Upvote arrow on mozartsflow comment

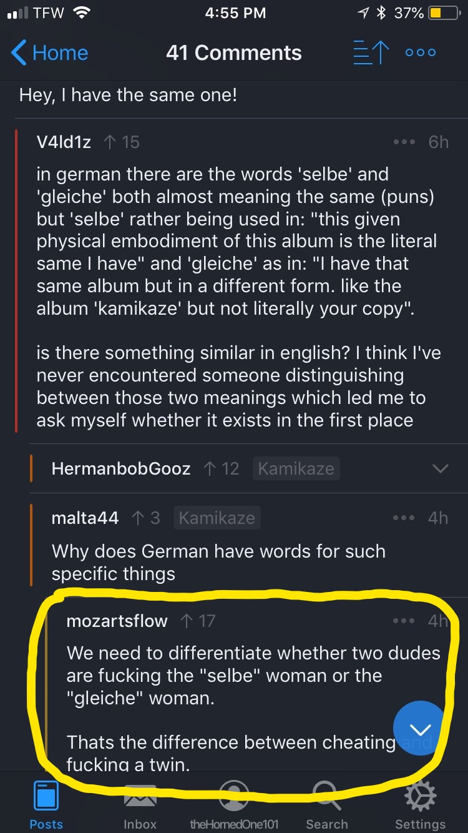186,621
